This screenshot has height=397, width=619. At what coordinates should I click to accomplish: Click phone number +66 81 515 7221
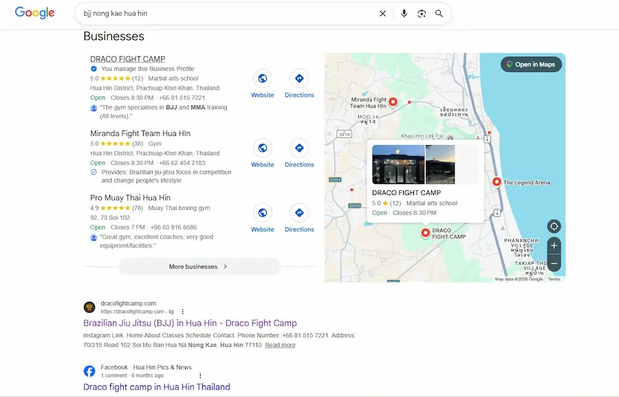[182, 98]
